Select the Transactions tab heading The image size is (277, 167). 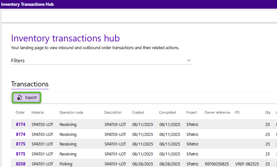(x=30, y=84)
